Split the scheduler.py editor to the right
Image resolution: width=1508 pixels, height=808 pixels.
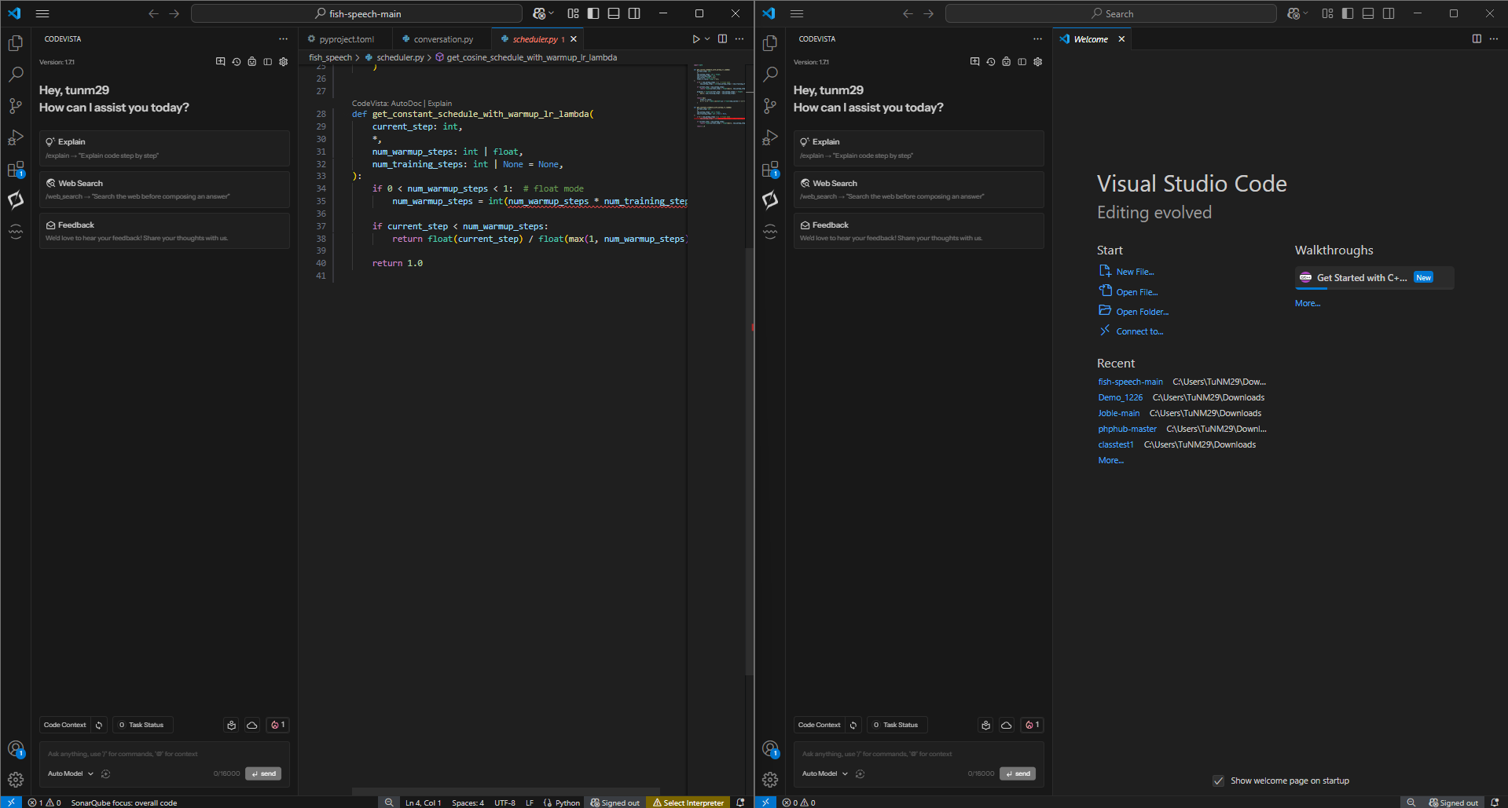tap(722, 39)
